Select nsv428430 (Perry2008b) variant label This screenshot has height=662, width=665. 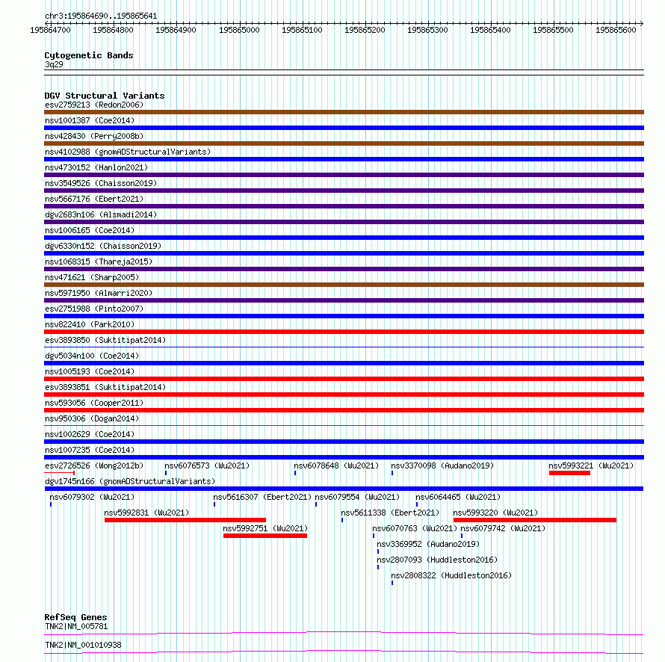(x=94, y=136)
